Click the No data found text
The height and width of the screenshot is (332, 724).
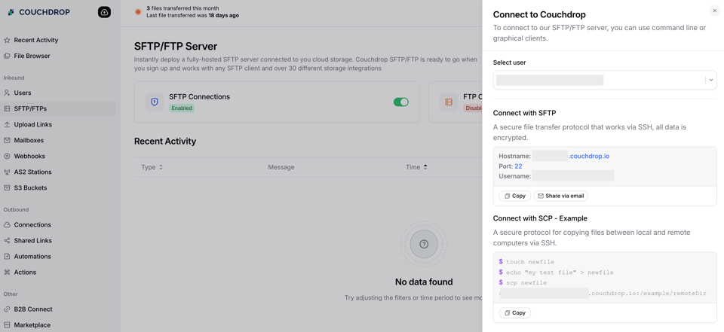(424, 282)
